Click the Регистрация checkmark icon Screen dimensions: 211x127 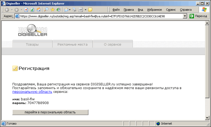pyautogui.click(x=15, y=68)
